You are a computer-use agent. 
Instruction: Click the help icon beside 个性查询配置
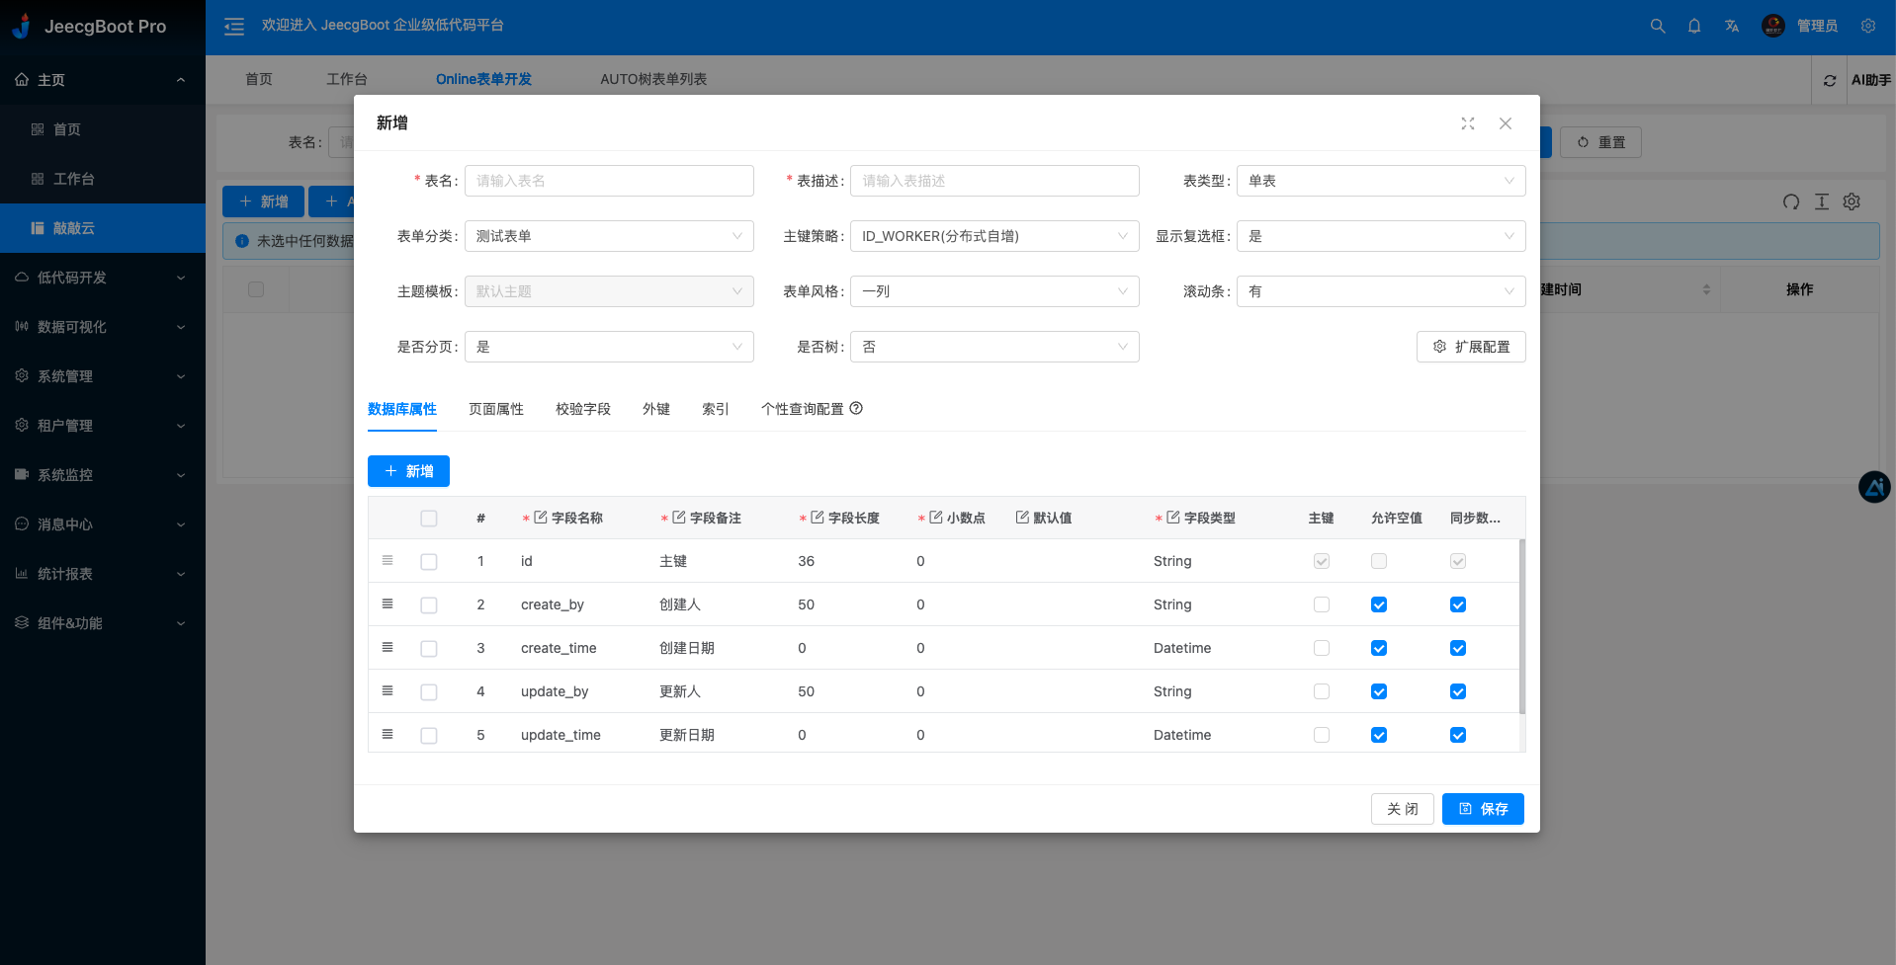[856, 408]
